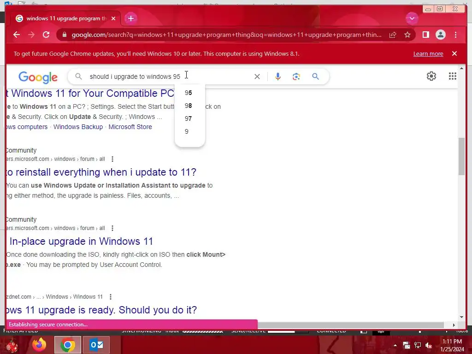Open more options for the reinstall everything result
This screenshot has height=354, width=472.
click(x=112, y=159)
